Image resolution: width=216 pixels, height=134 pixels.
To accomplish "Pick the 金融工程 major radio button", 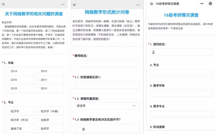I will (x=8, y=128).
